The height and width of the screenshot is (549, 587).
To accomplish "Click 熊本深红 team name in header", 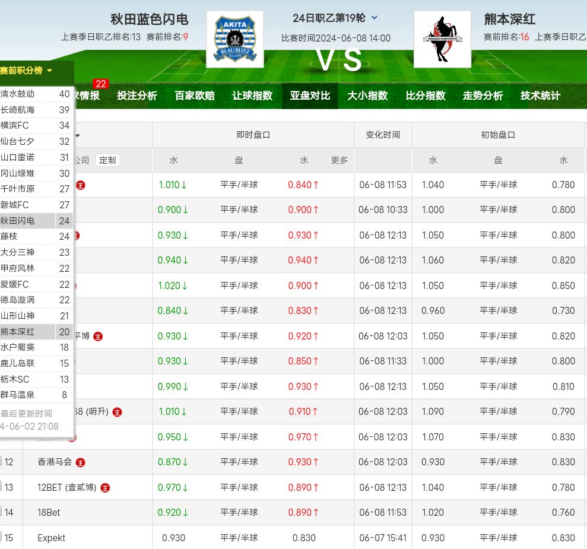I will pyautogui.click(x=509, y=19).
